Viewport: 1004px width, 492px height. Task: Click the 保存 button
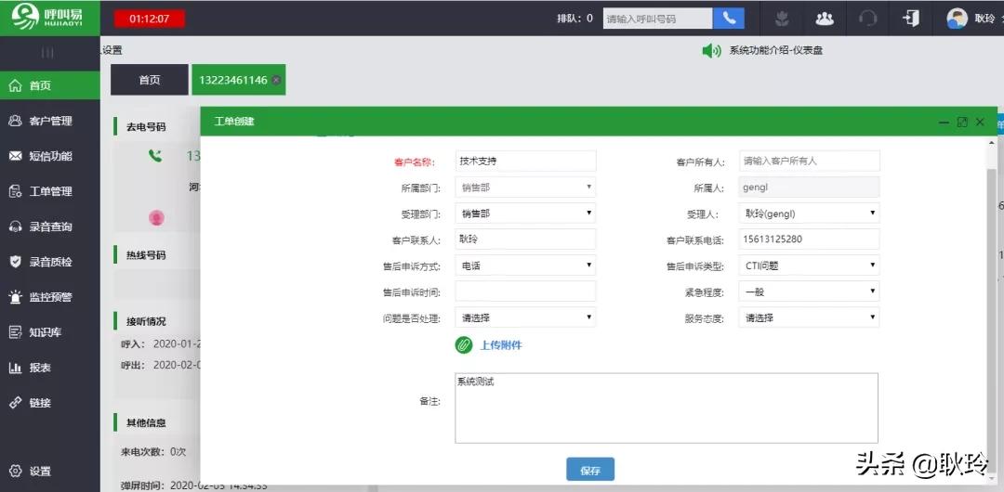[x=590, y=471]
